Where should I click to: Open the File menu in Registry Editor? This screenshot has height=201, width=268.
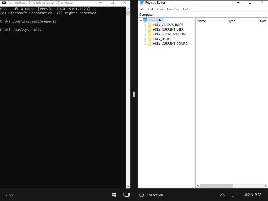pos(142,9)
